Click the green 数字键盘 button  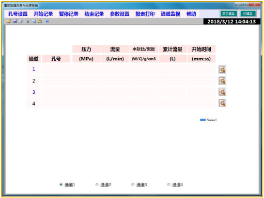click(229, 13)
